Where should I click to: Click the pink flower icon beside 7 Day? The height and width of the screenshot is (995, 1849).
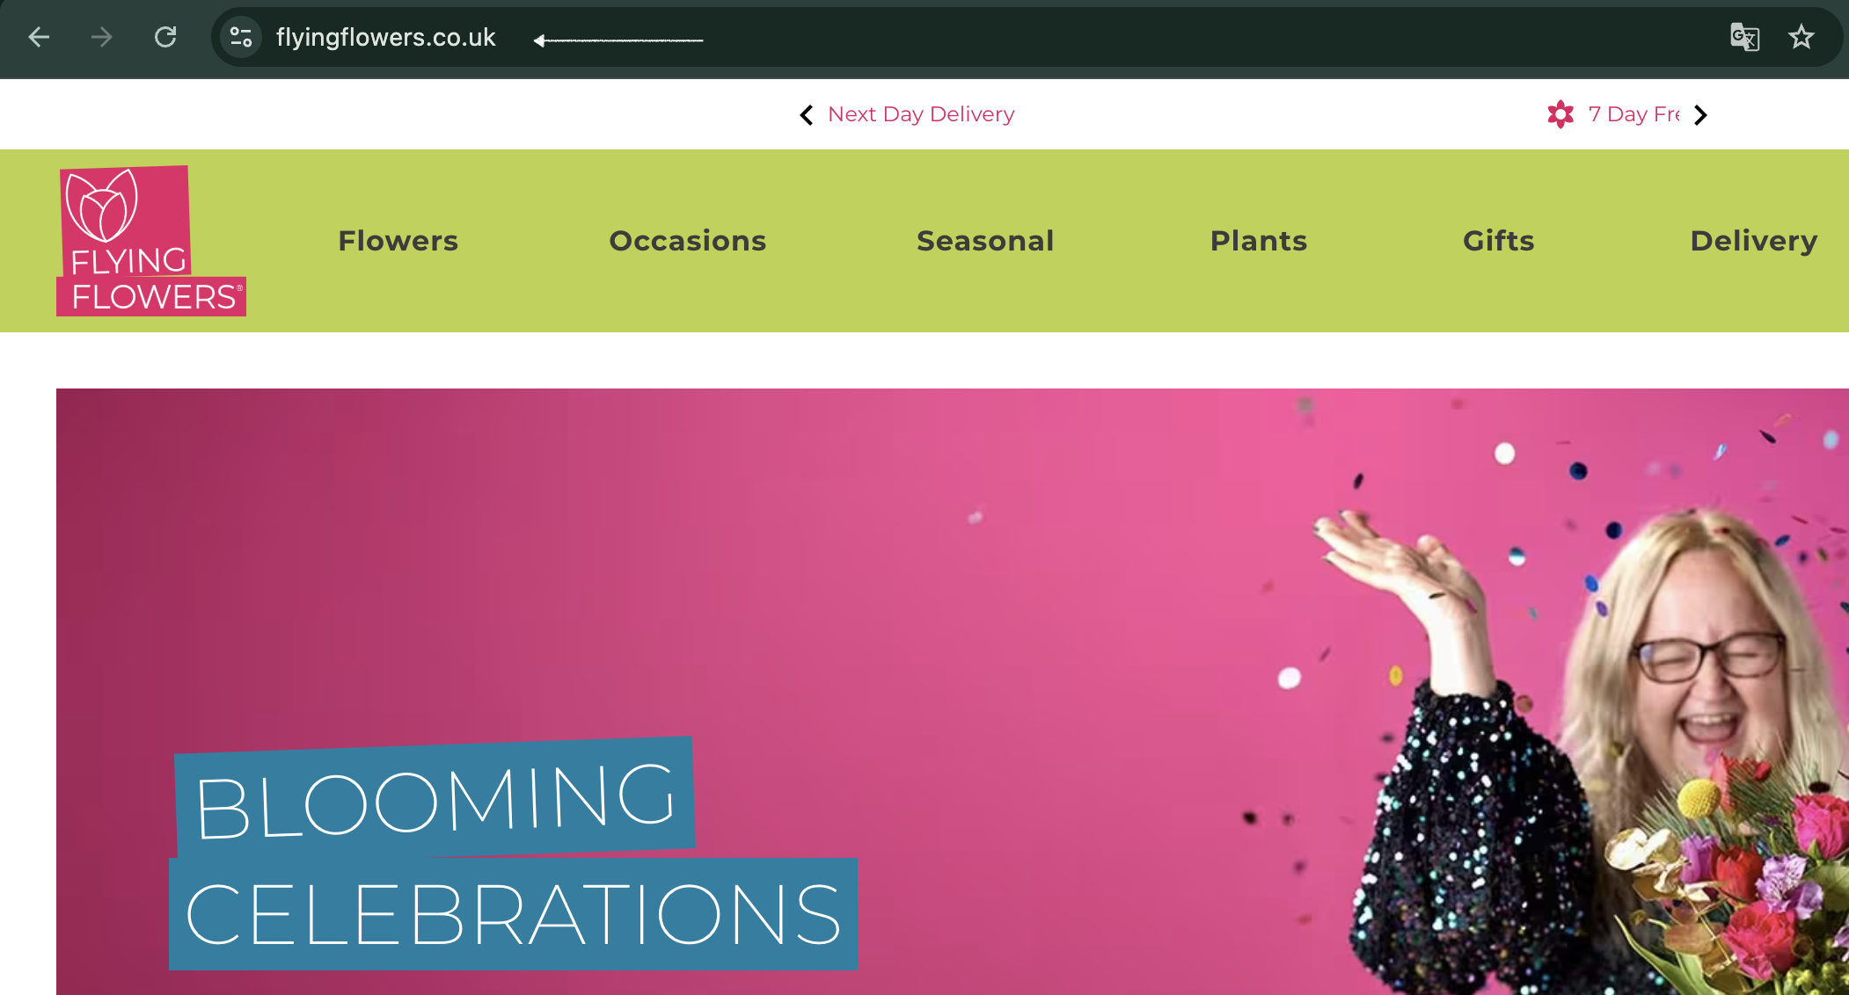(1560, 114)
